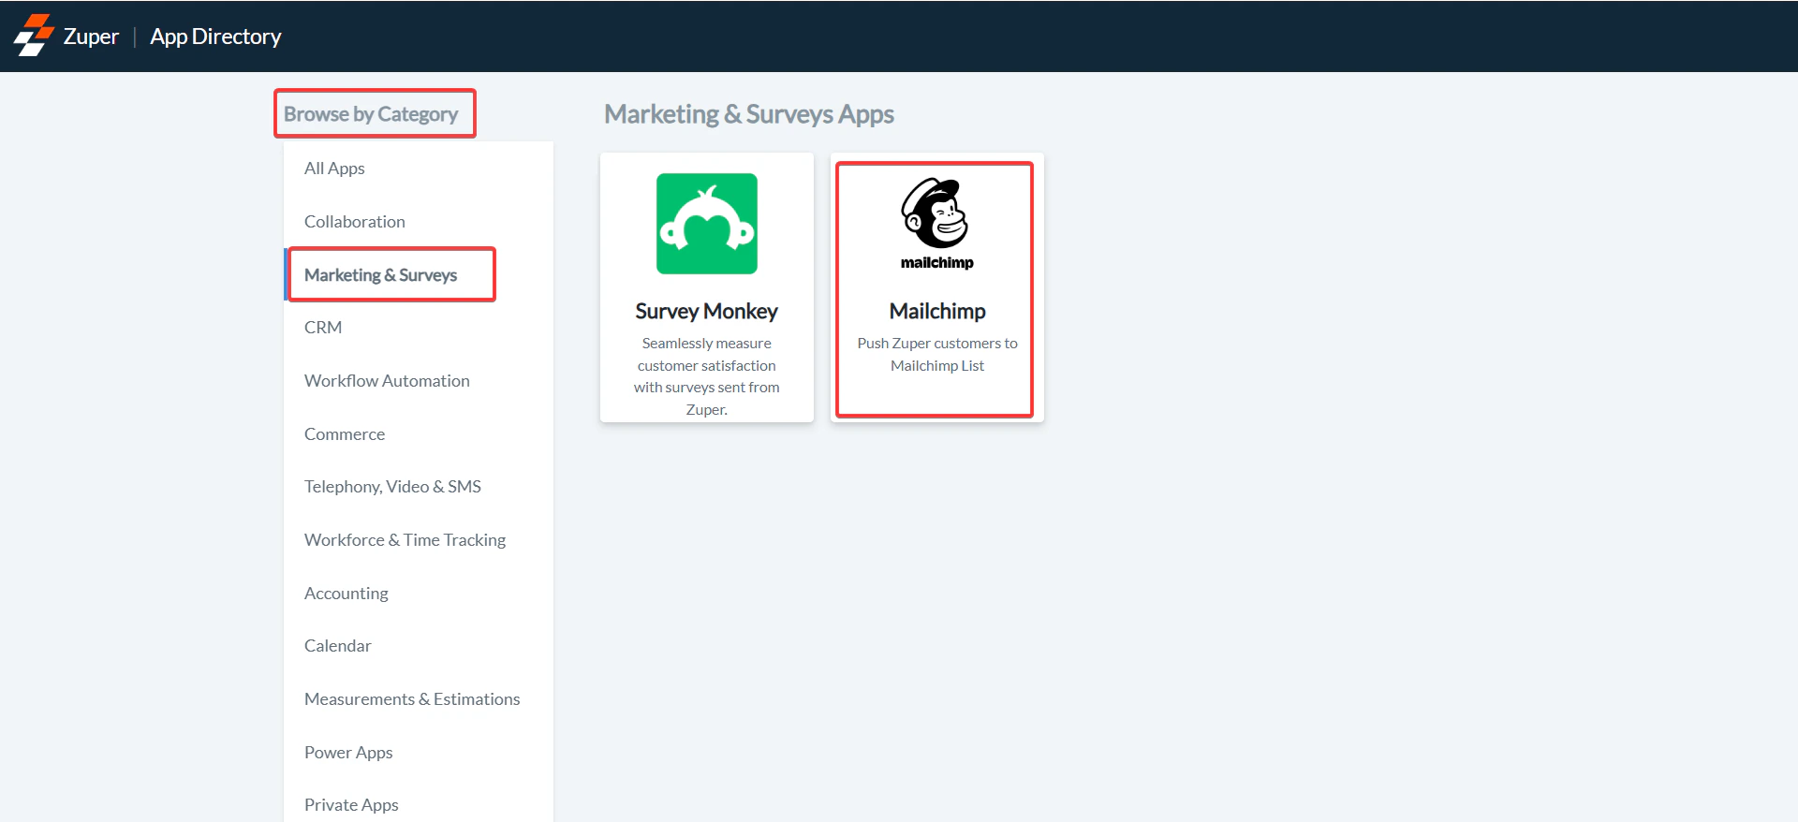Open the Mailchimp app title
Viewport: 1798px width, 822px height.
pos(937,311)
